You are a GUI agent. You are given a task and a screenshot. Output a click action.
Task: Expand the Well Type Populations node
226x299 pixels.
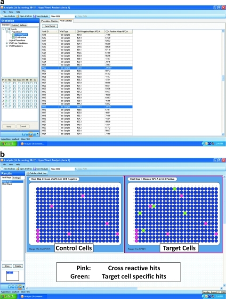click(x=7, y=43)
